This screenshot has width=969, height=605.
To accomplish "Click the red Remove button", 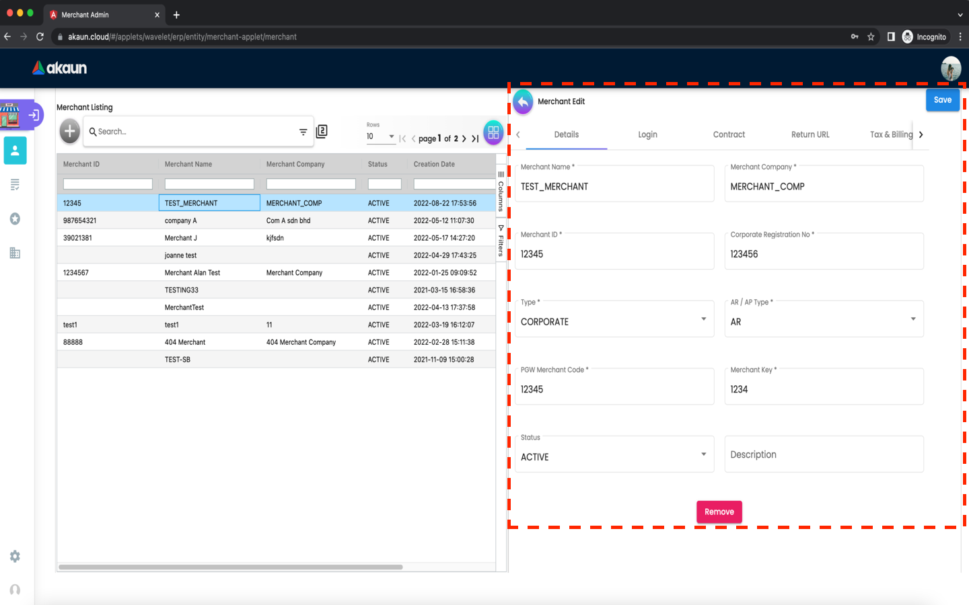I will (x=719, y=512).
